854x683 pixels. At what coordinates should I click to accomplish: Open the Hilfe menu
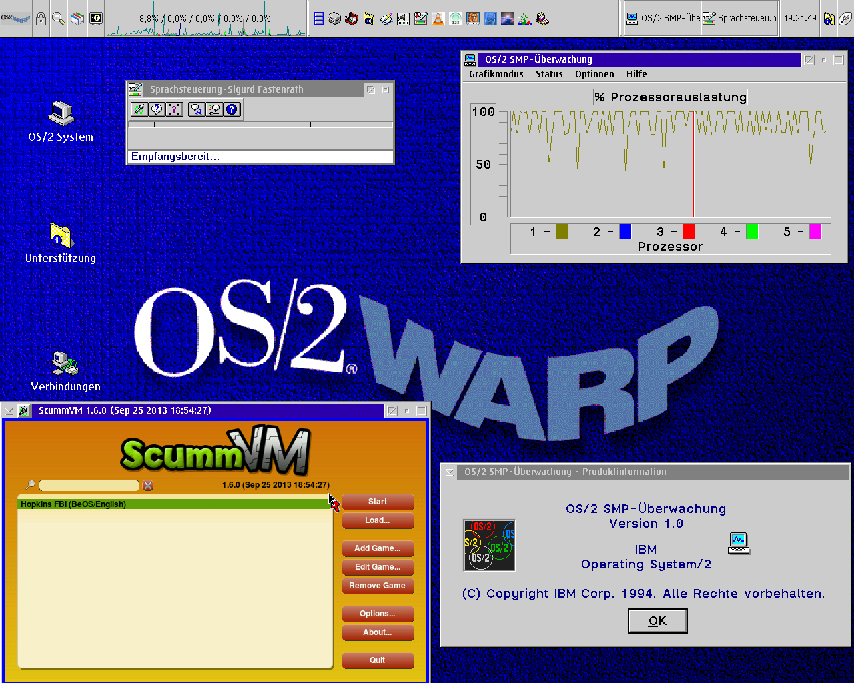point(636,74)
